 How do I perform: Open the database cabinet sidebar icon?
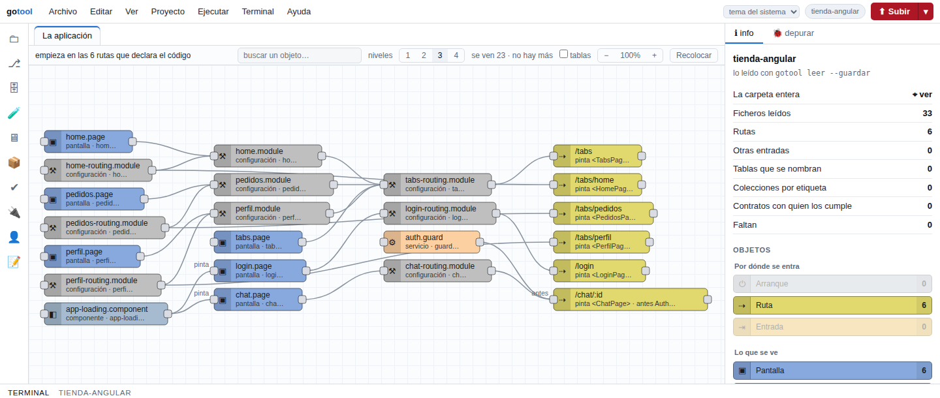click(x=14, y=88)
